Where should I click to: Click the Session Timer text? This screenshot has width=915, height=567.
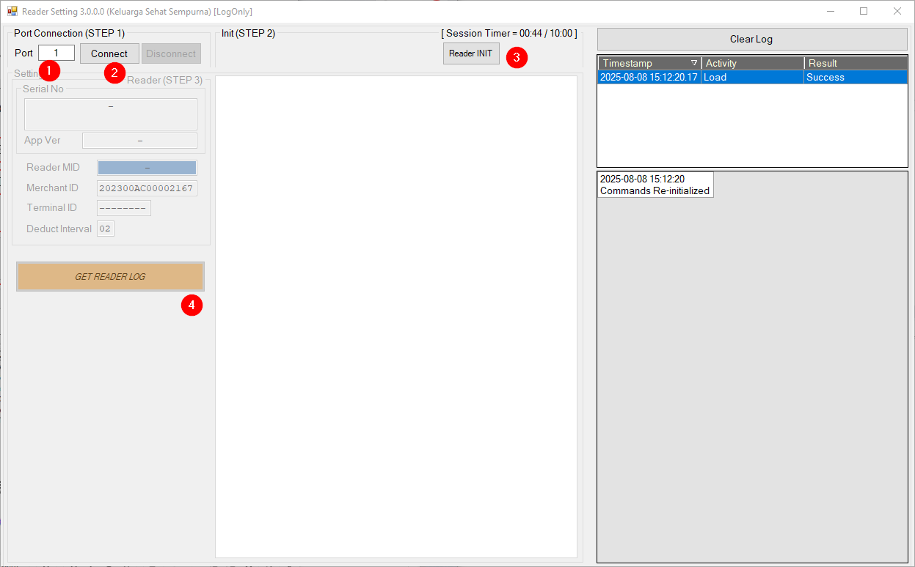[509, 33]
